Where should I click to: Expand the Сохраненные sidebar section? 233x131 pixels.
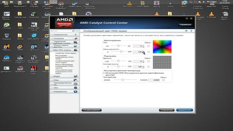click(64, 35)
